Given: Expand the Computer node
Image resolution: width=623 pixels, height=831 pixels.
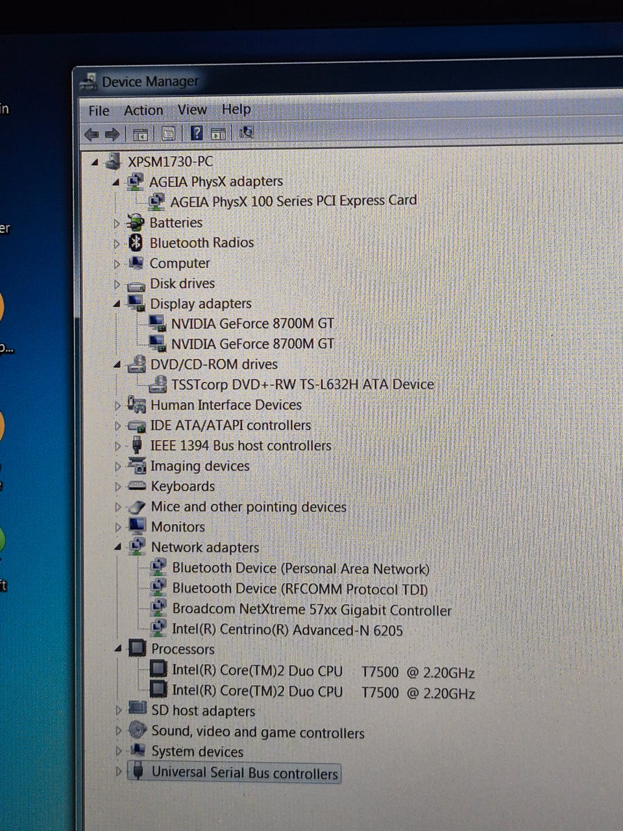Looking at the screenshot, I should (117, 264).
